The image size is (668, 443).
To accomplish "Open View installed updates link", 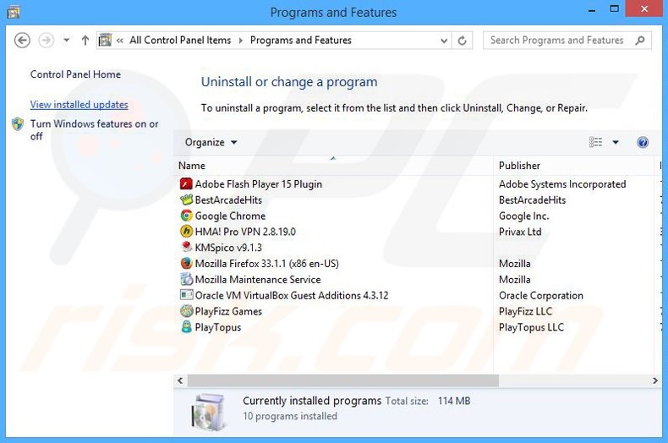I will (x=79, y=104).
